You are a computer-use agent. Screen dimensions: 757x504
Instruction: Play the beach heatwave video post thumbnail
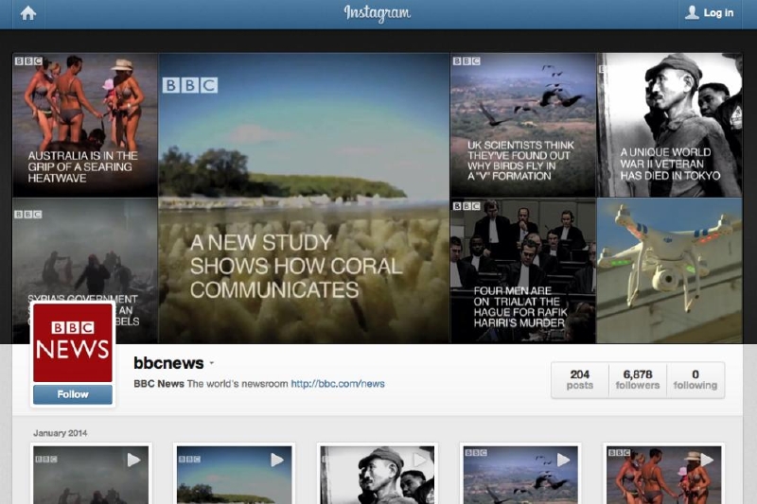pyautogui.click(x=664, y=475)
